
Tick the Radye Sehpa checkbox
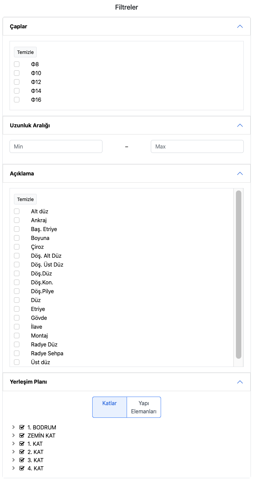click(x=17, y=353)
